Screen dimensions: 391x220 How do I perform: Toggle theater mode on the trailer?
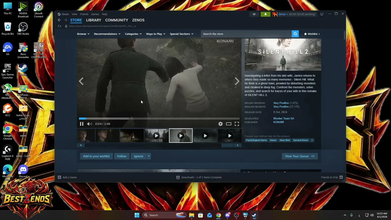click(228, 124)
